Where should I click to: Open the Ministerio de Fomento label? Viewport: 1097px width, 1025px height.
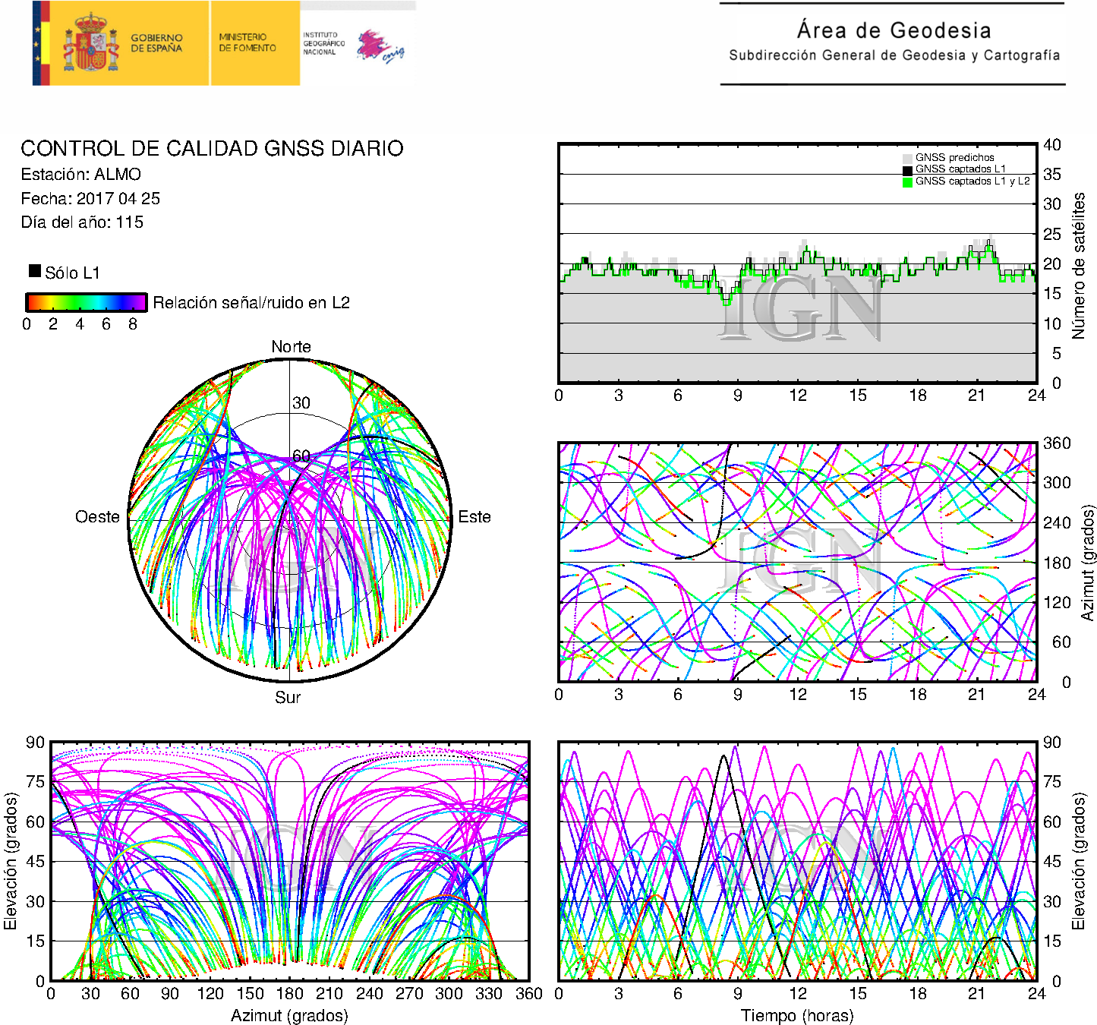point(247,43)
